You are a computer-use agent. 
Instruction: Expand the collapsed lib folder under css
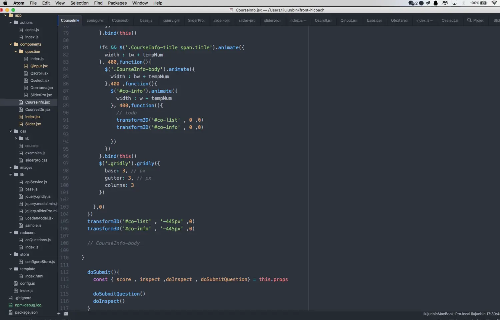[16, 139]
